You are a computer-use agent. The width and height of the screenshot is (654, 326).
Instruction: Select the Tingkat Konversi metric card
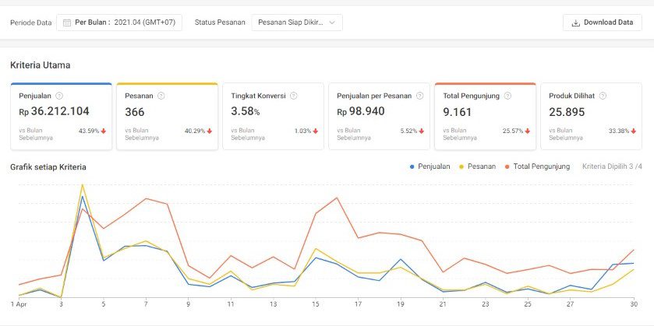(273, 116)
